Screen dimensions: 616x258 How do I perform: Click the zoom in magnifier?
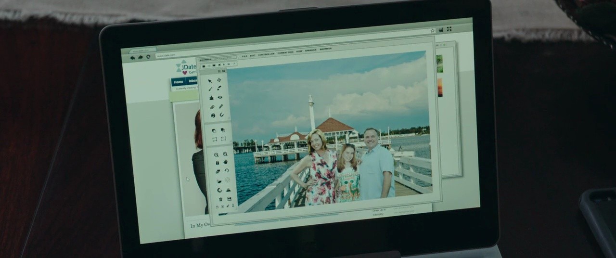pyautogui.click(x=225, y=154)
